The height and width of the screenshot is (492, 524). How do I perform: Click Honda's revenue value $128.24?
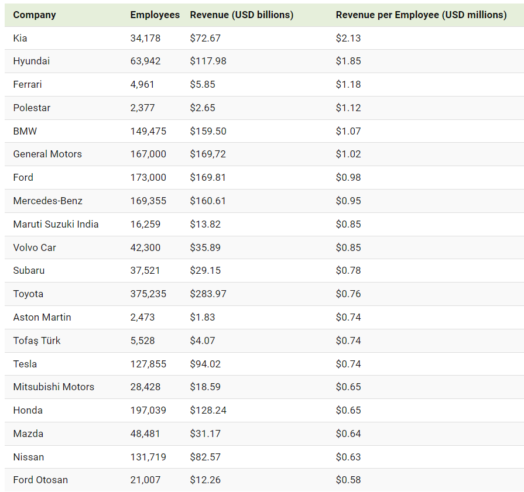tap(208, 410)
